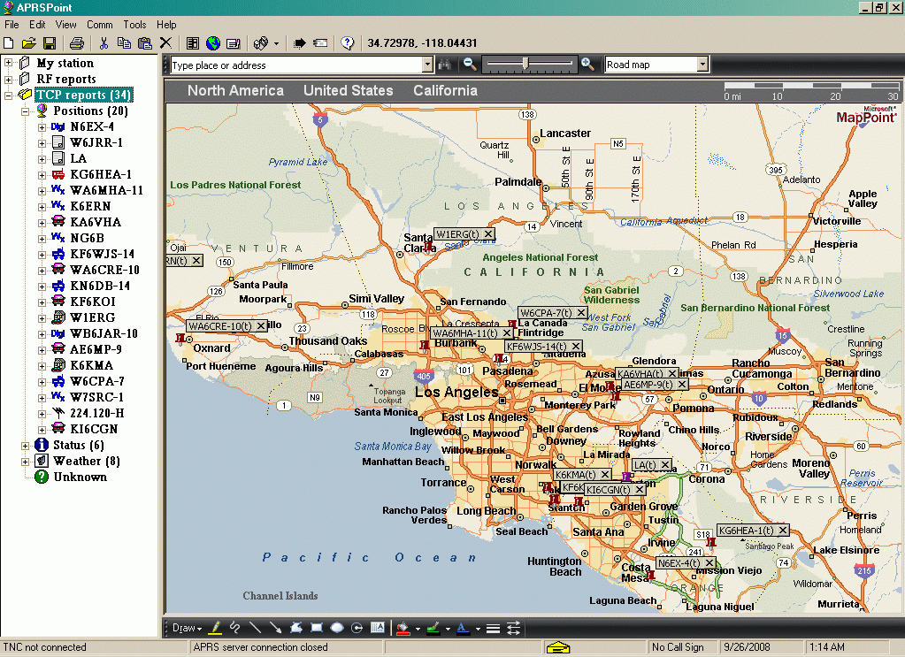Screen dimensions: 905x657
Task: Open the address search dropdown arrow
Action: (427, 65)
